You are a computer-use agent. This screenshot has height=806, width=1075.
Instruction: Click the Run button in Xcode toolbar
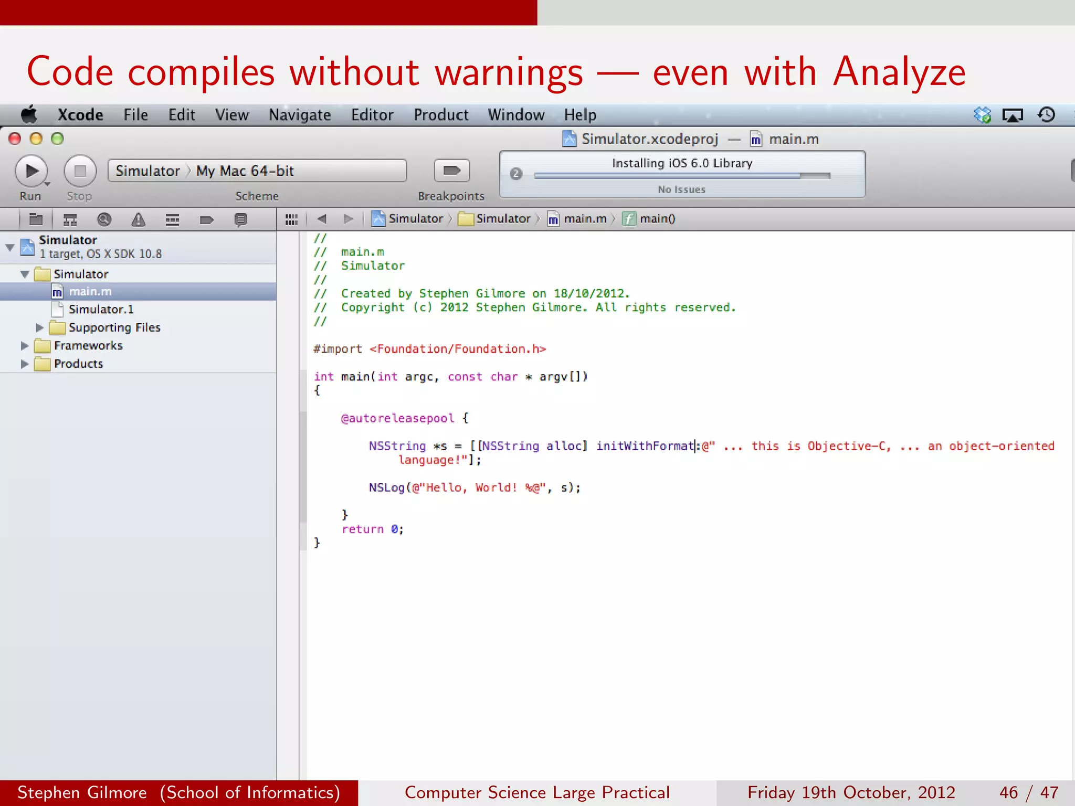tap(31, 171)
